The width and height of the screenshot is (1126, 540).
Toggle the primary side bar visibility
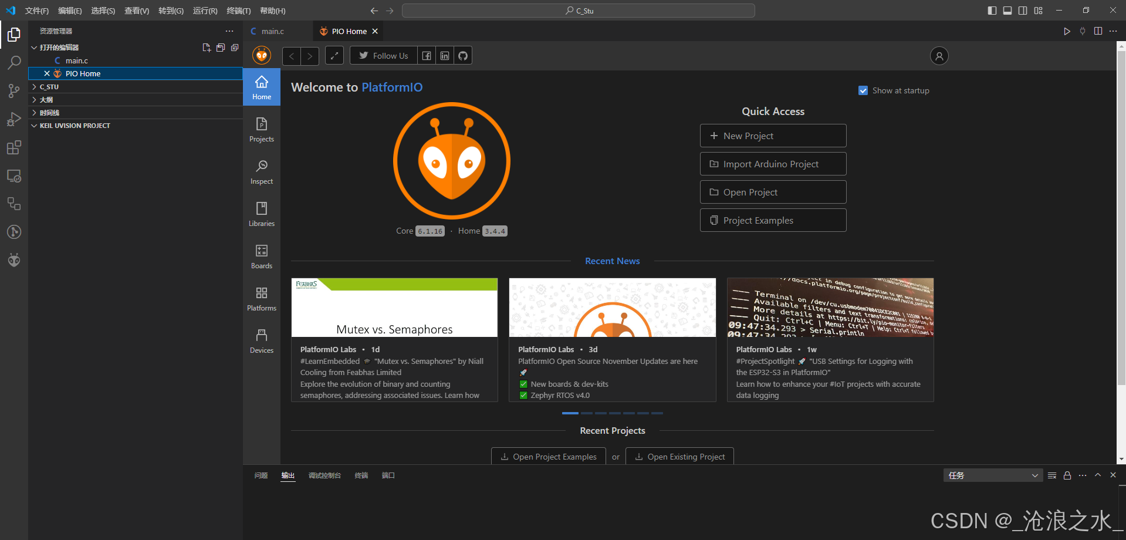coord(992,11)
